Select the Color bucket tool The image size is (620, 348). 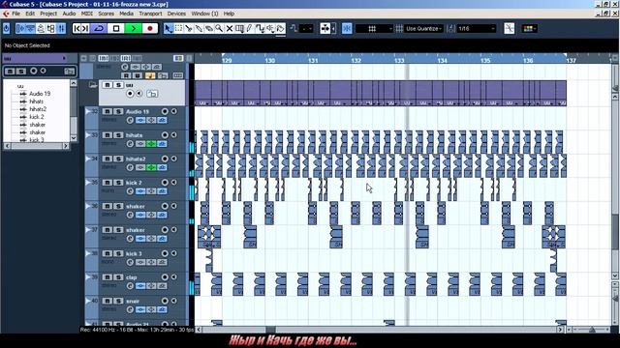281,28
